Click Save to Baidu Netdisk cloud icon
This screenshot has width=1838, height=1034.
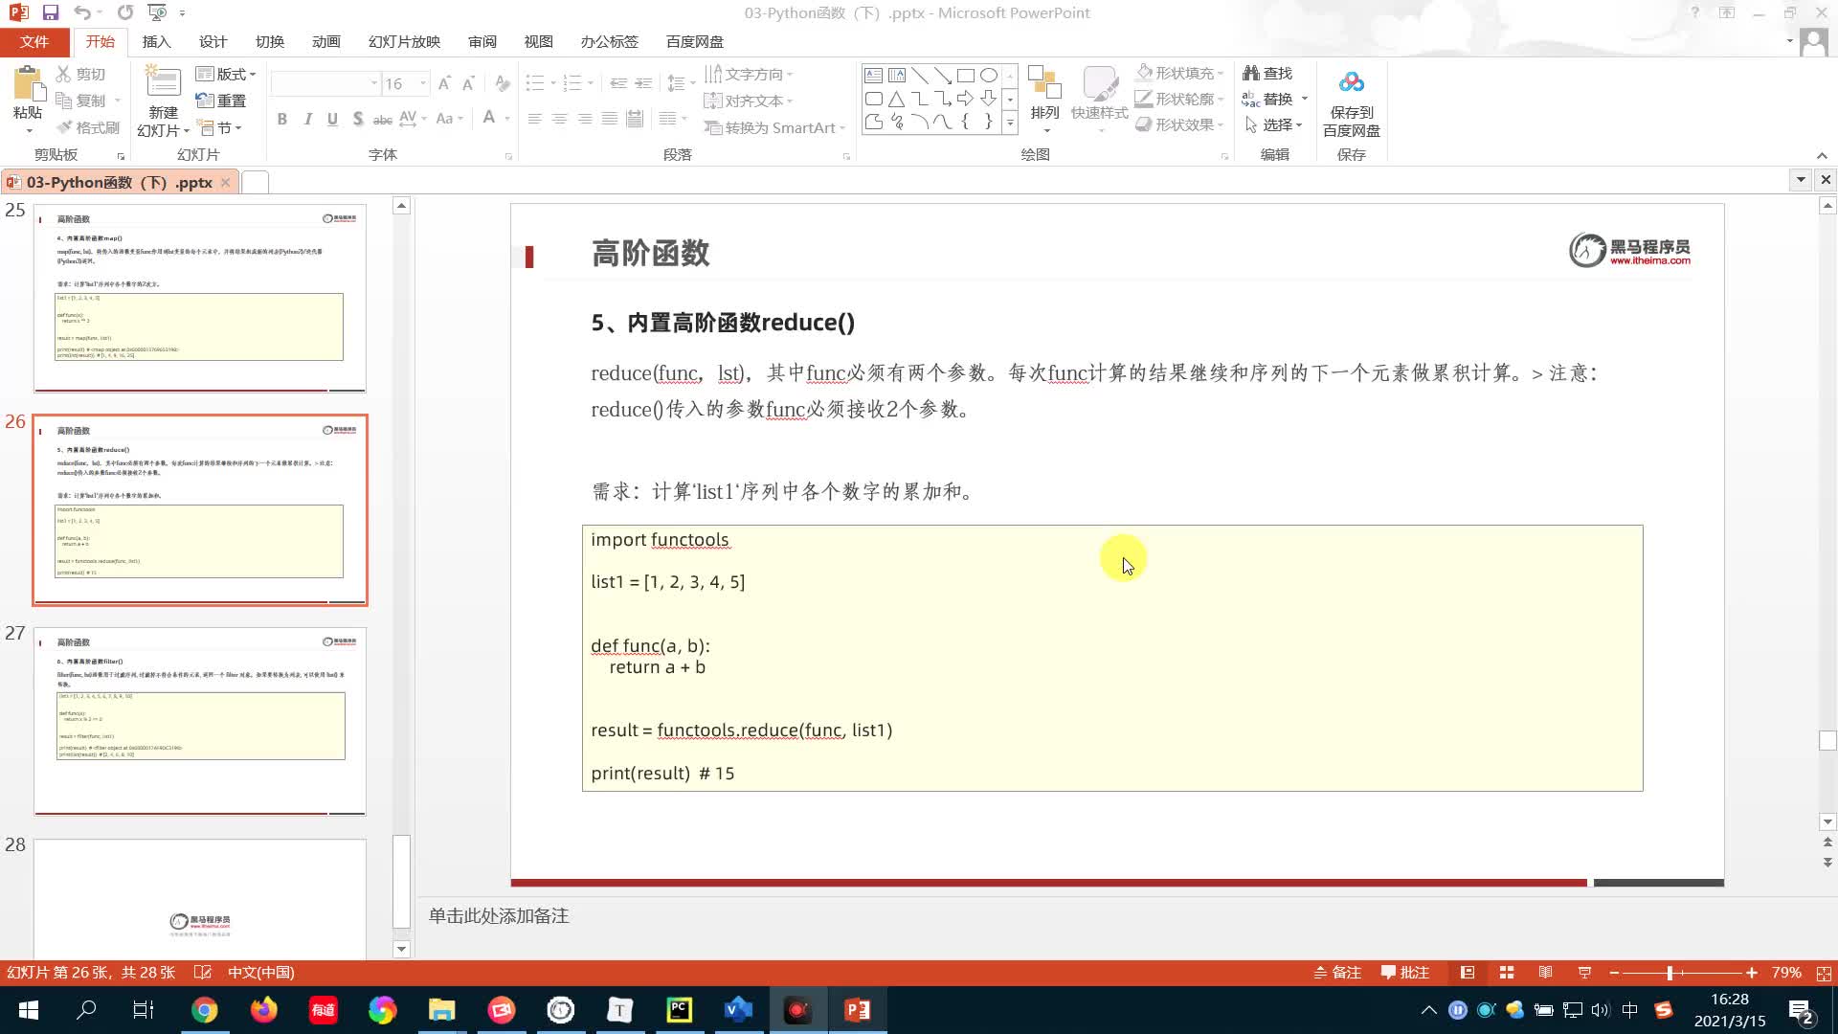1352,83
